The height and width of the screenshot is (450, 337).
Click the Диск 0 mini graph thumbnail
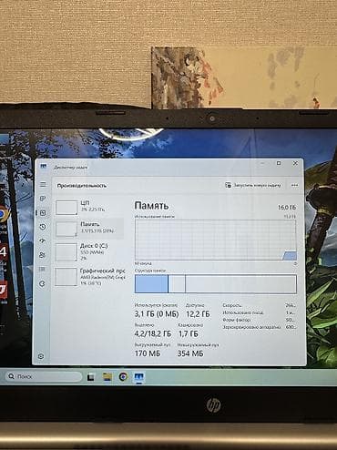66,252
